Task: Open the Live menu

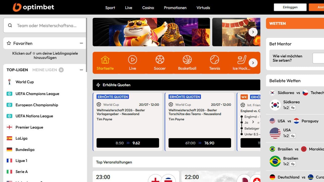Action: [x=129, y=8]
